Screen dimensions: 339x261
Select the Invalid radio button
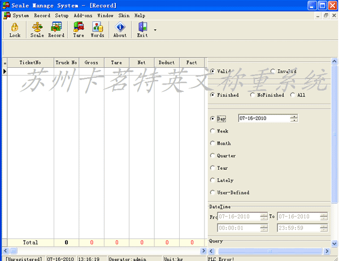pos(273,71)
